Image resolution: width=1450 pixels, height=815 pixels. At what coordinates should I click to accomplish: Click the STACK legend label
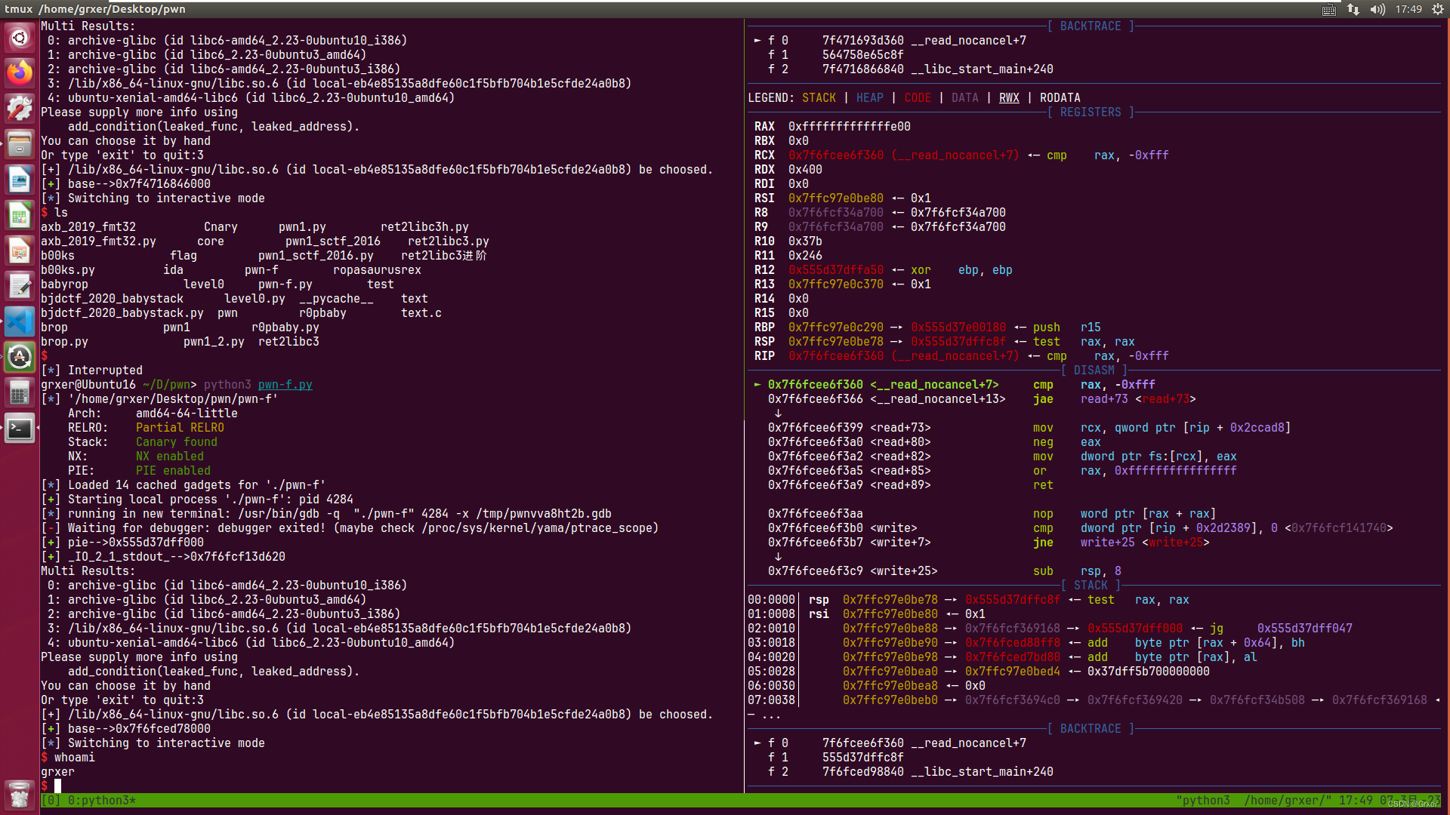tap(819, 97)
